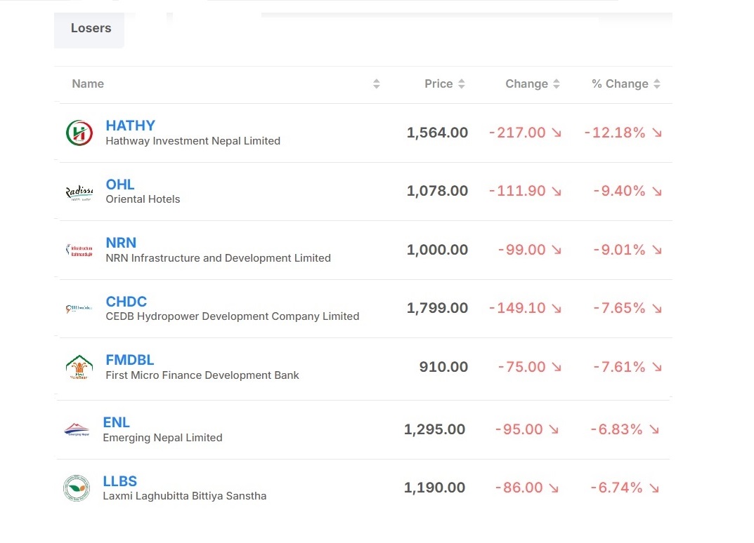Click the down arrow beside NRN's -9.01%

(657, 250)
